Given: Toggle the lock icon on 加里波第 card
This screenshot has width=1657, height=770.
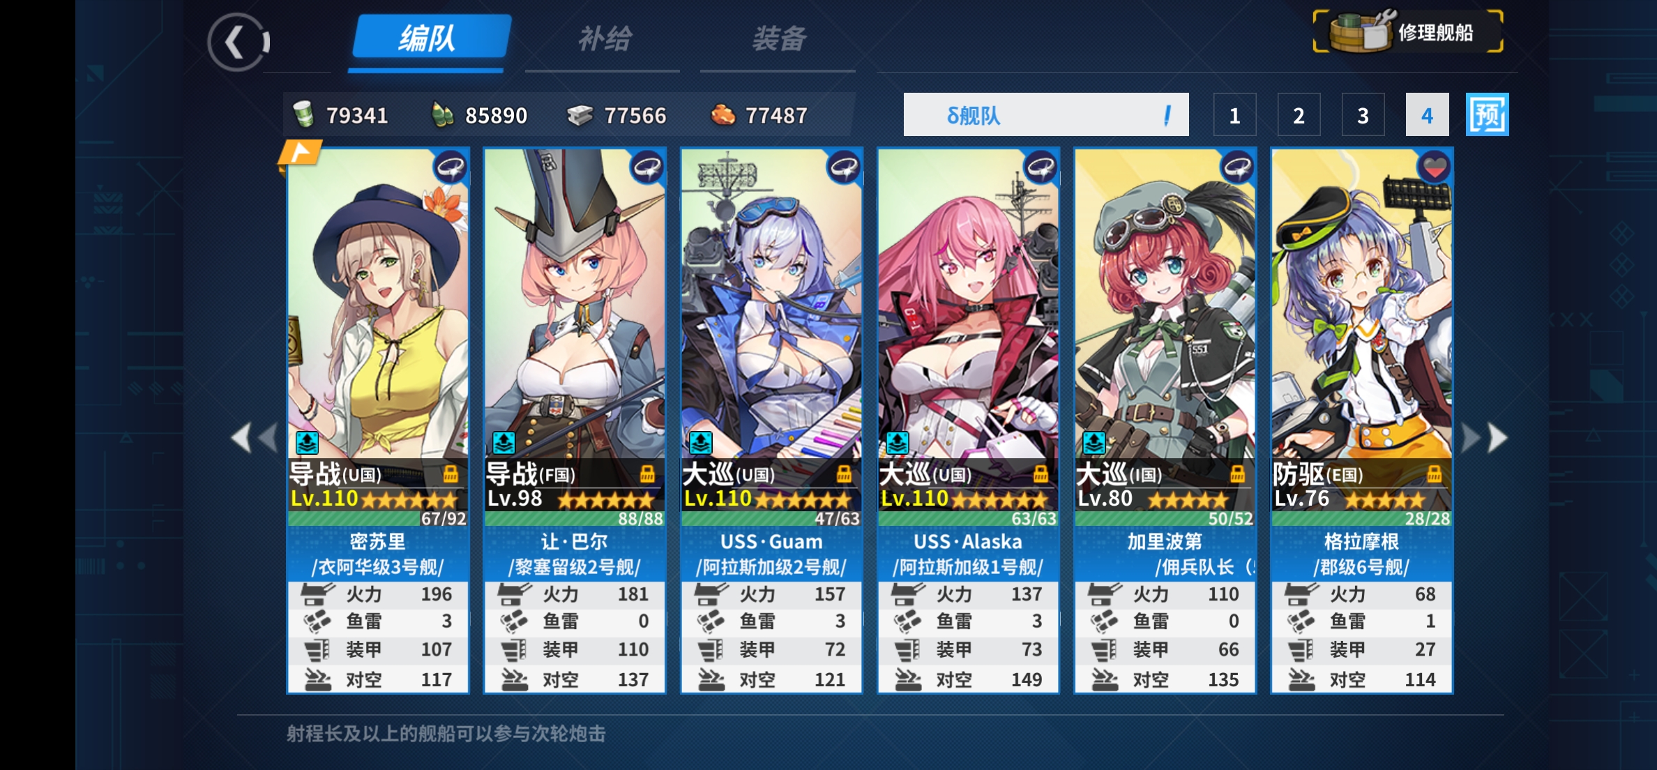Looking at the screenshot, I should click(x=1237, y=474).
